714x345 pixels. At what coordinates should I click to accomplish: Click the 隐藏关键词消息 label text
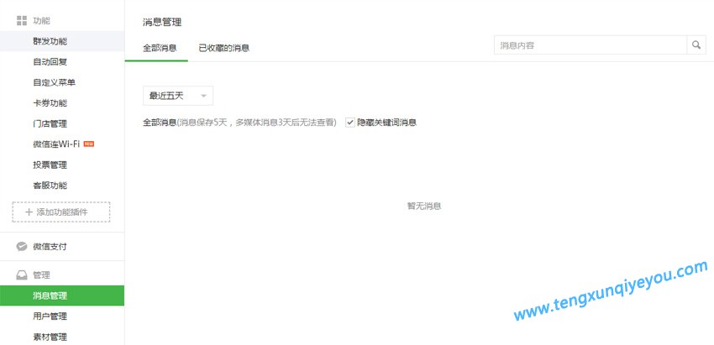click(x=386, y=123)
